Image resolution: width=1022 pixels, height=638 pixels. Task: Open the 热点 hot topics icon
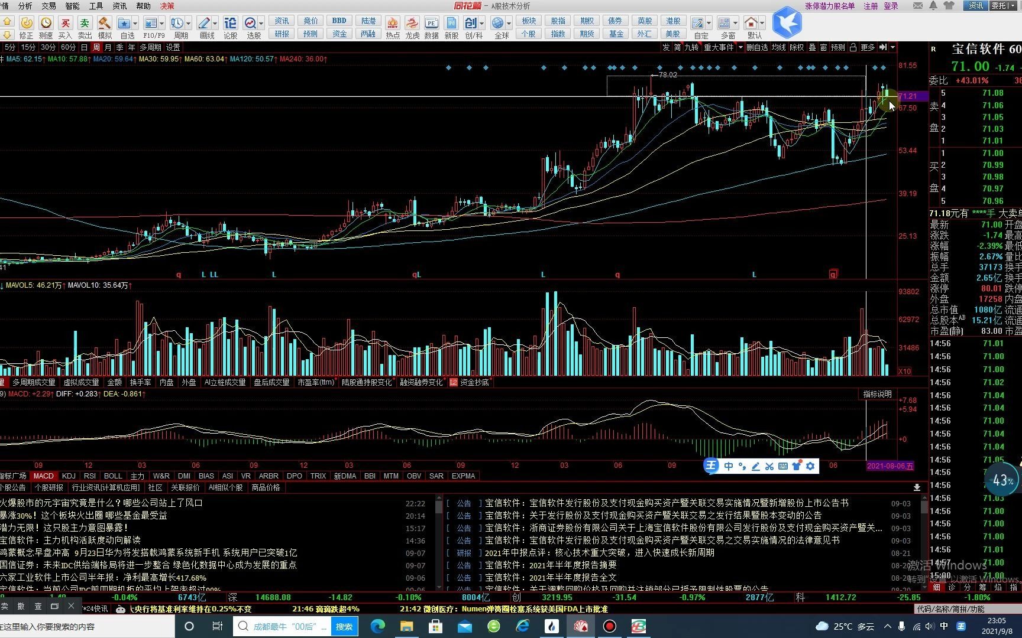click(x=393, y=23)
